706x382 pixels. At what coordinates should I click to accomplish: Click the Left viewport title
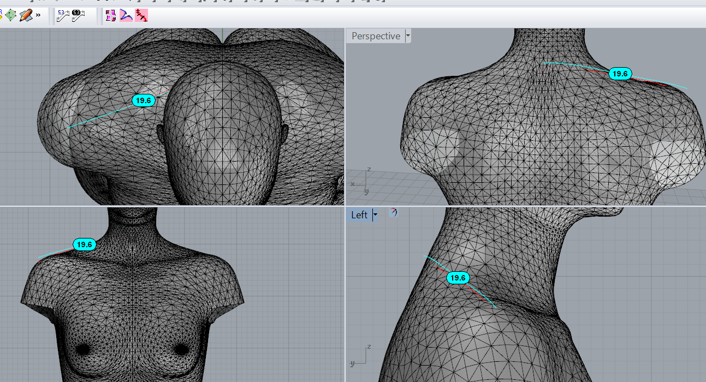(359, 215)
